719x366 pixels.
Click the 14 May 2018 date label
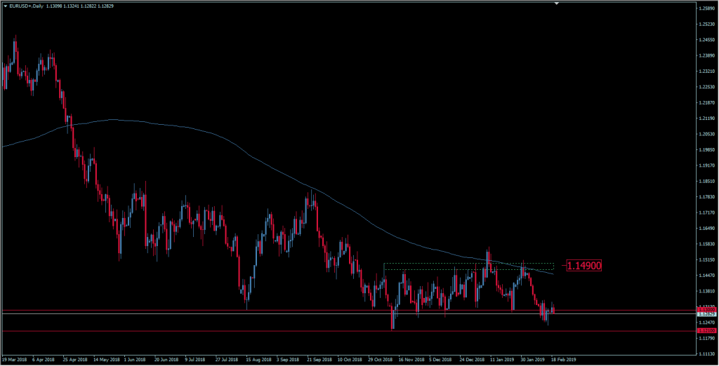click(106, 360)
